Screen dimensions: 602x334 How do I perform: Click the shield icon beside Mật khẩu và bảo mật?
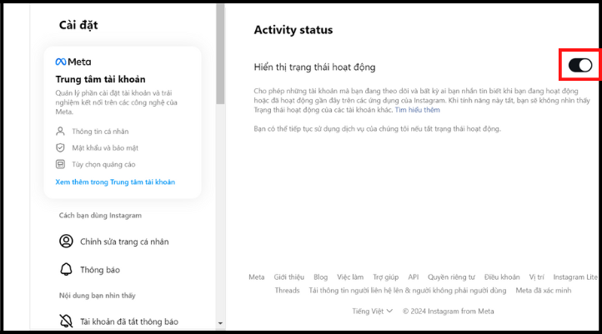tap(60, 147)
